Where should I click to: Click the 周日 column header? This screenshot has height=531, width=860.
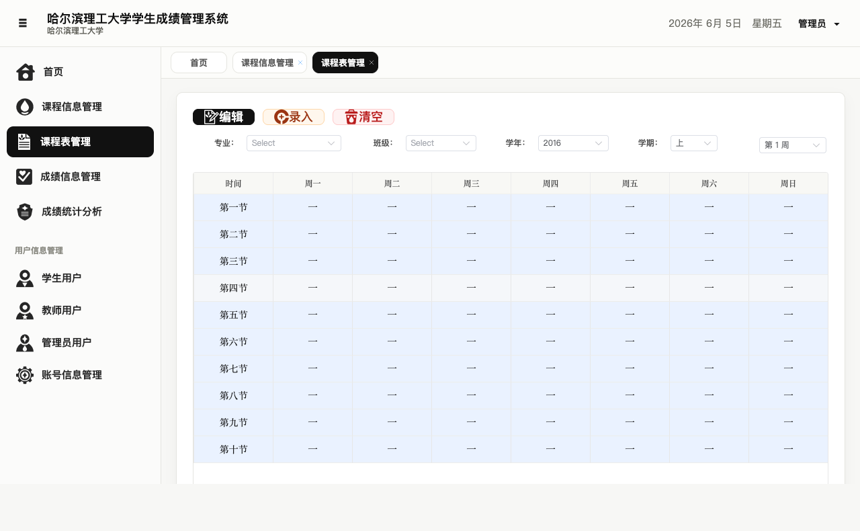click(x=789, y=183)
